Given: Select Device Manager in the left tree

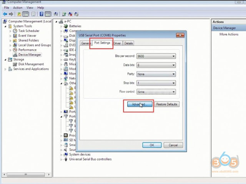Looking at the screenshot, I should click(30, 55).
